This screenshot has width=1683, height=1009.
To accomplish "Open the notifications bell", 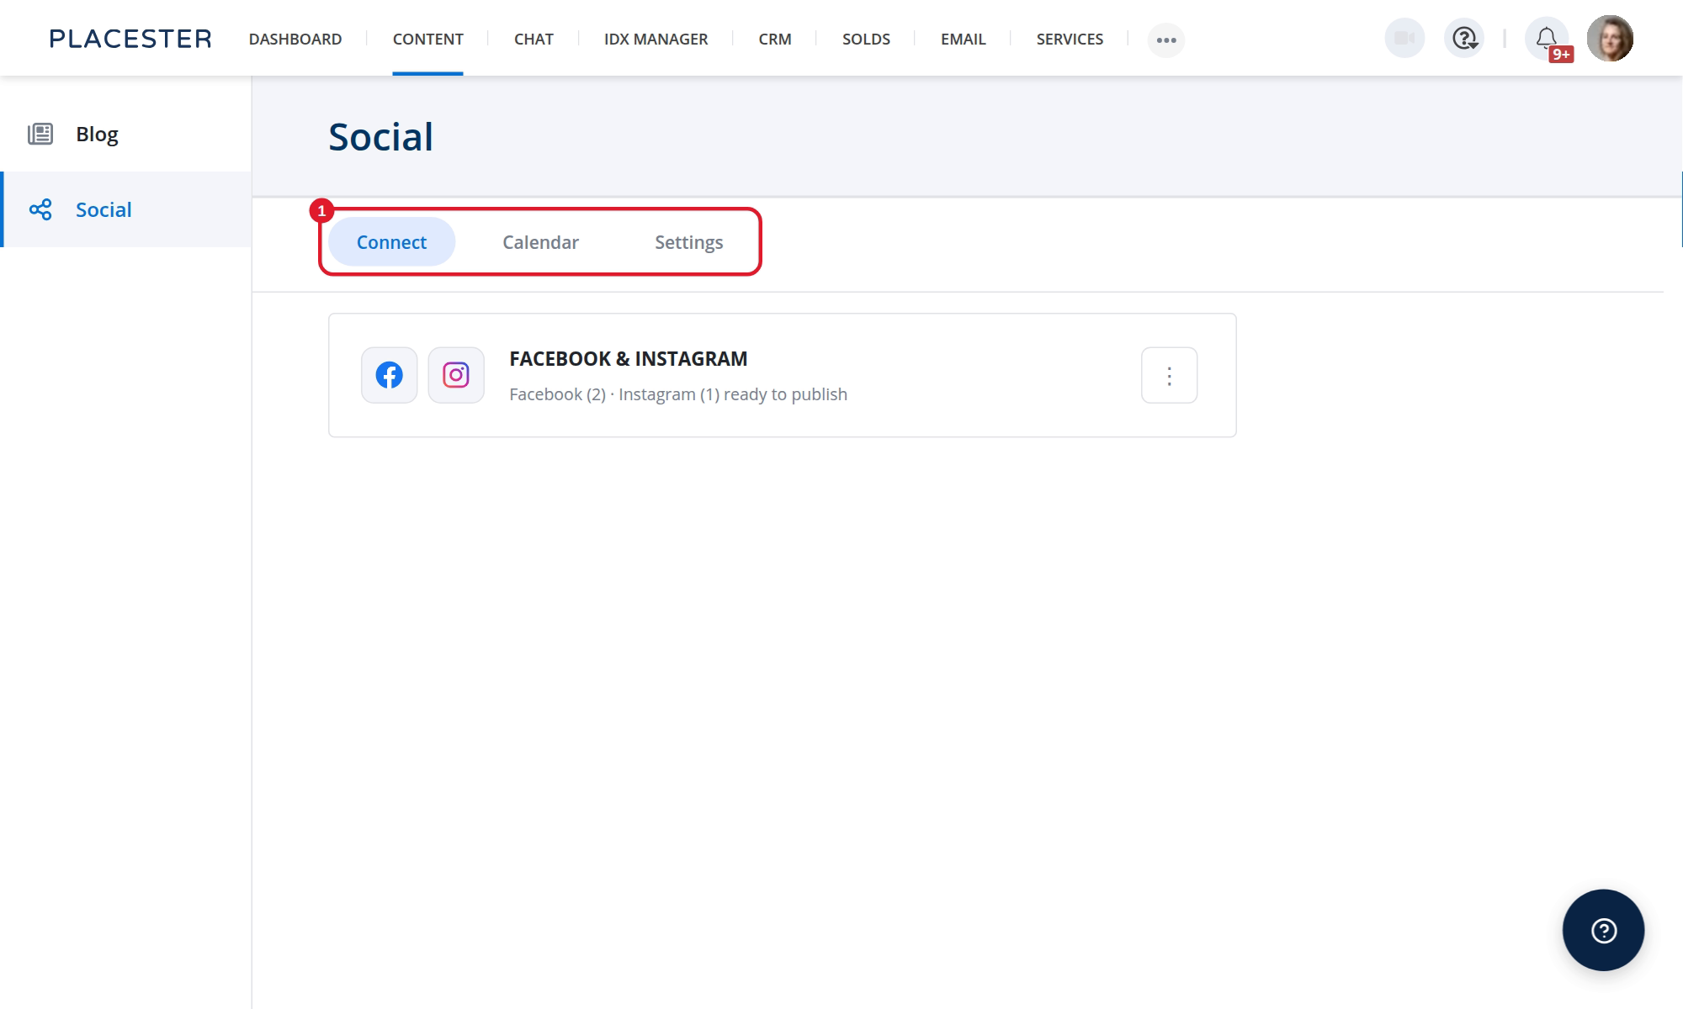I will click(1547, 39).
